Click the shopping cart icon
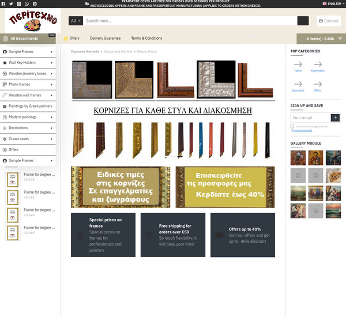Screen dimensions: 346x317 point(340,39)
